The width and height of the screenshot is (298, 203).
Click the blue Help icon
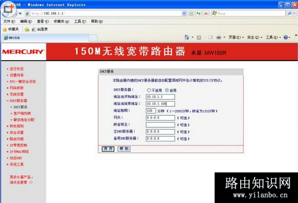click(286, 37)
